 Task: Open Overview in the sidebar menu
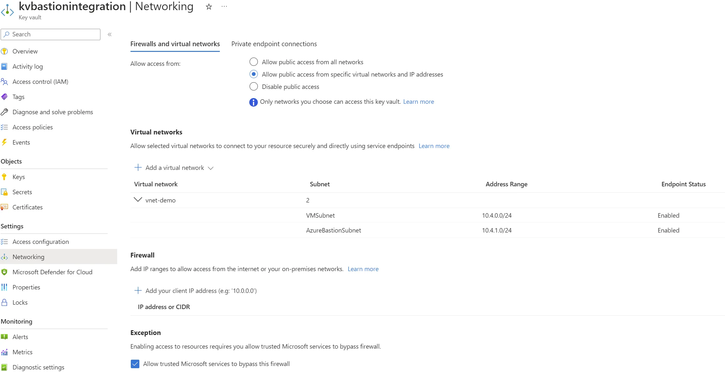(x=25, y=51)
